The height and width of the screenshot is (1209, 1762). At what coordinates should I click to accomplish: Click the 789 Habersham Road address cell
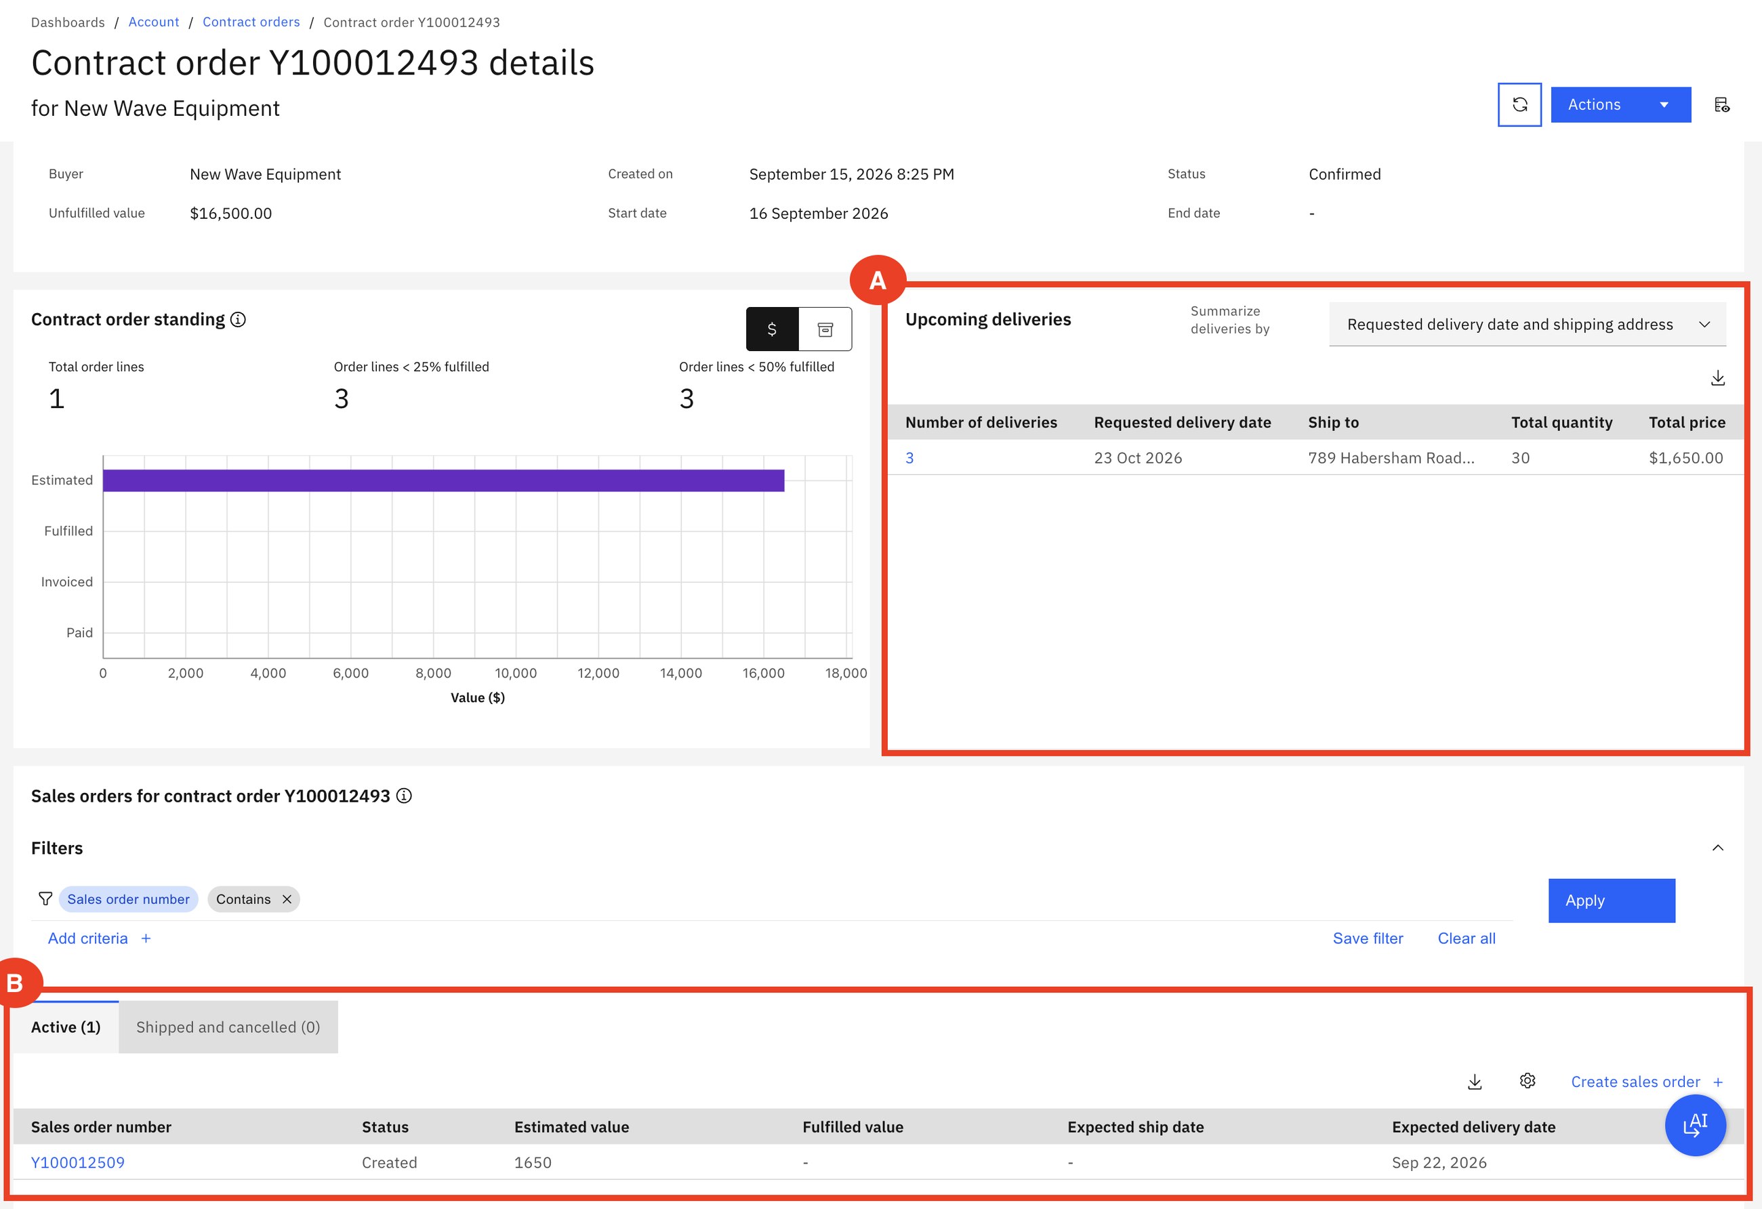(x=1391, y=458)
